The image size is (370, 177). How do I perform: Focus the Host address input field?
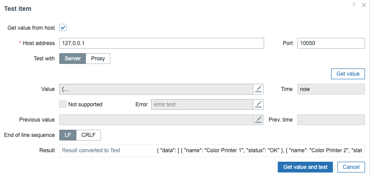(161, 43)
